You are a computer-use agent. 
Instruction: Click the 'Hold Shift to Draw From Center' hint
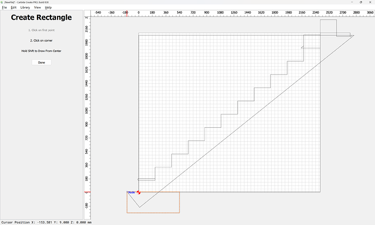point(41,51)
